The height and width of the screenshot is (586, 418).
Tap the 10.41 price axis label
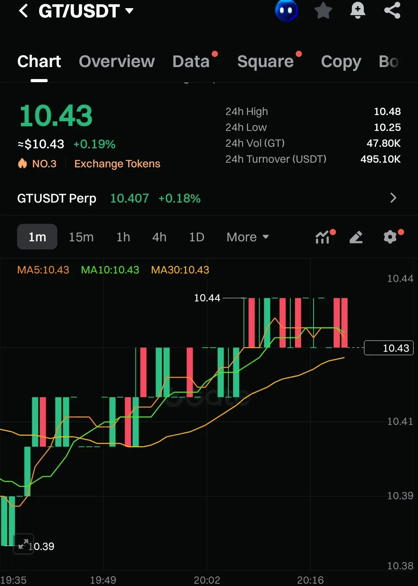pyautogui.click(x=400, y=421)
